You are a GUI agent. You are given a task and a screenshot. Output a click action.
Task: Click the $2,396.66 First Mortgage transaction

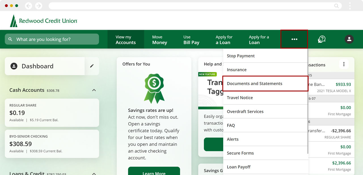[331, 166]
